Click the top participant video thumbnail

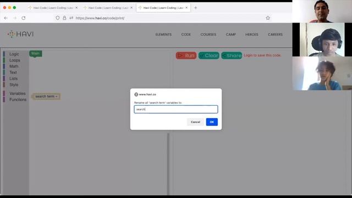322,11
